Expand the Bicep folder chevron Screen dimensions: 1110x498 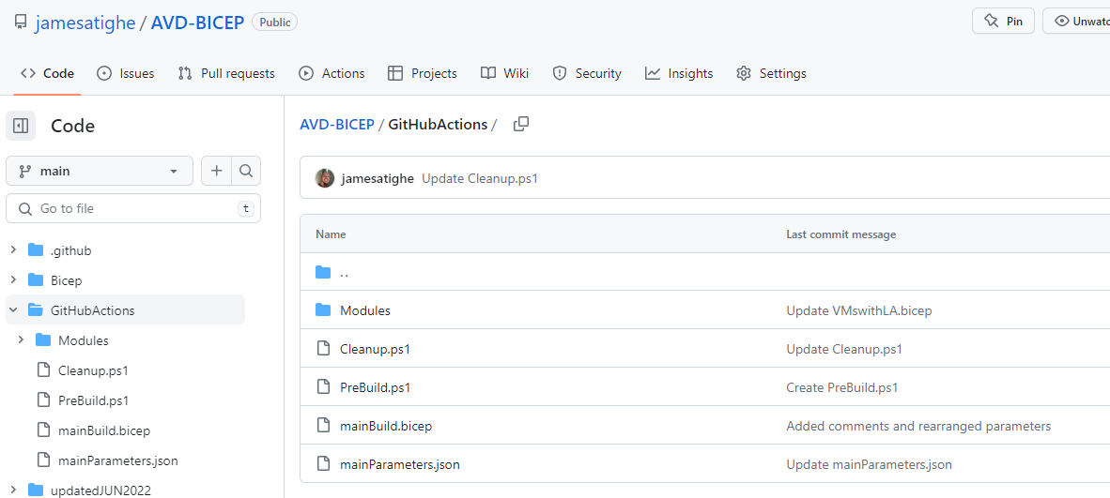point(13,280)
